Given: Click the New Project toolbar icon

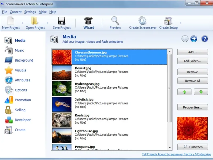Looking at the screenshot, I should coord(11,21).
